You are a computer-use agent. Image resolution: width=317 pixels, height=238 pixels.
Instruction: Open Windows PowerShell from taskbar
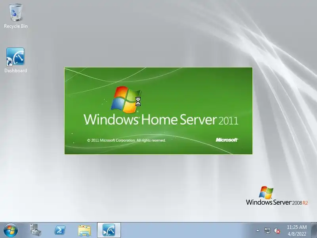click(x=60, y=230)
